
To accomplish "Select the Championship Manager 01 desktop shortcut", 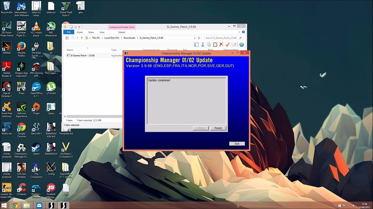I will click(x=22, y=151).
